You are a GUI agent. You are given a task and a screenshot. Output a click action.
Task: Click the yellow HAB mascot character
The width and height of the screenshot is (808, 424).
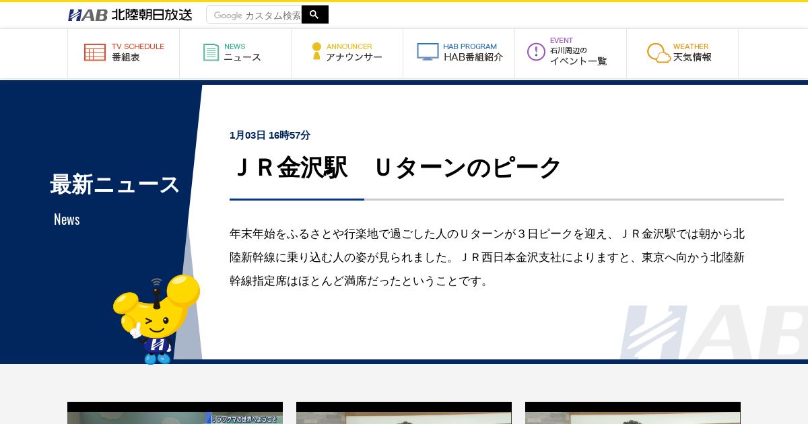pos(156,318)
